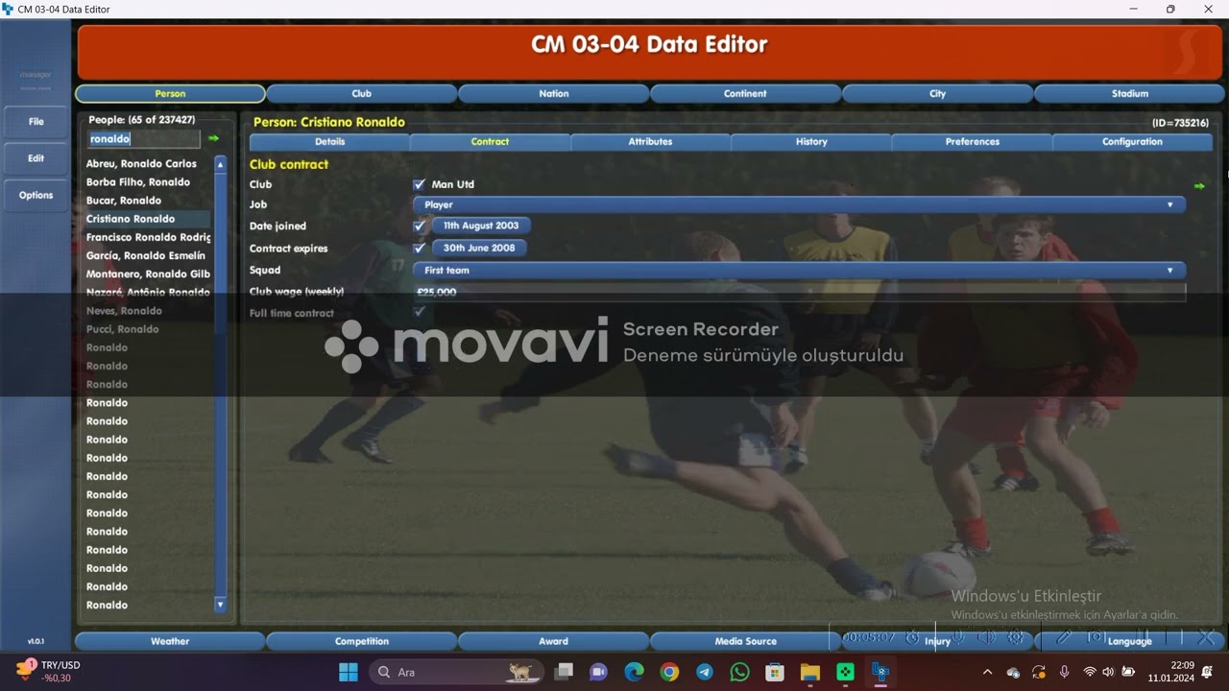This screenshot has width=1229, height=691.
Task: Click the ronaldo search input field
Action: click(144, 139)
